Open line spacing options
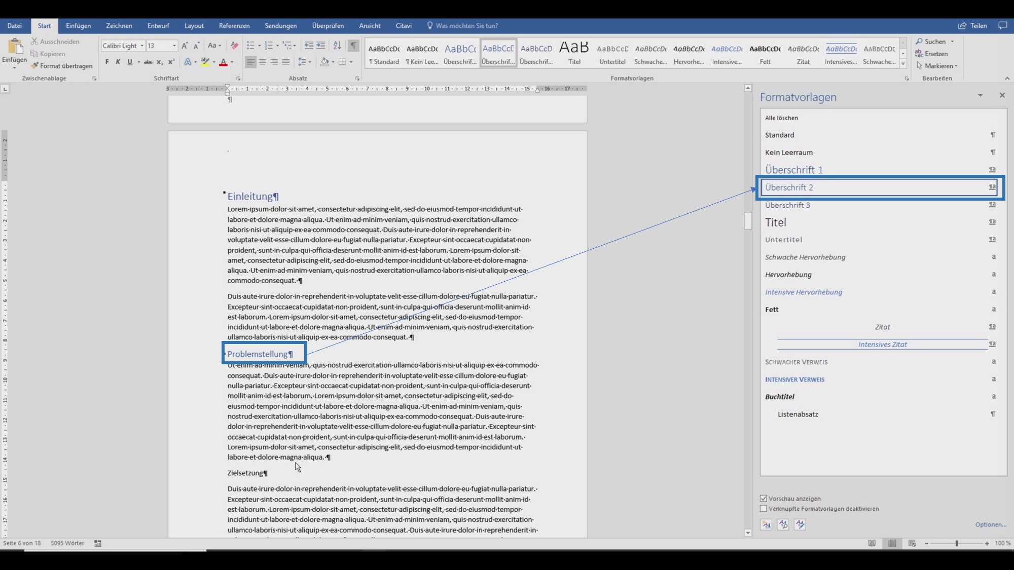The image size is (1014, 570). click(x=304, y=62)
